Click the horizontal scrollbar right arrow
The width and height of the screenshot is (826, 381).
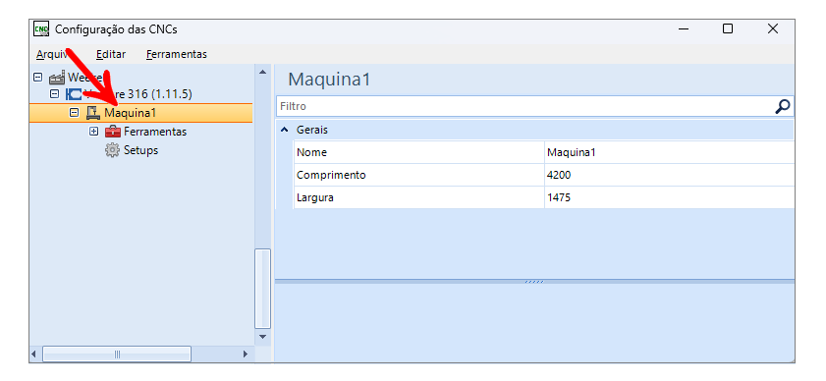tap(245, 354)
